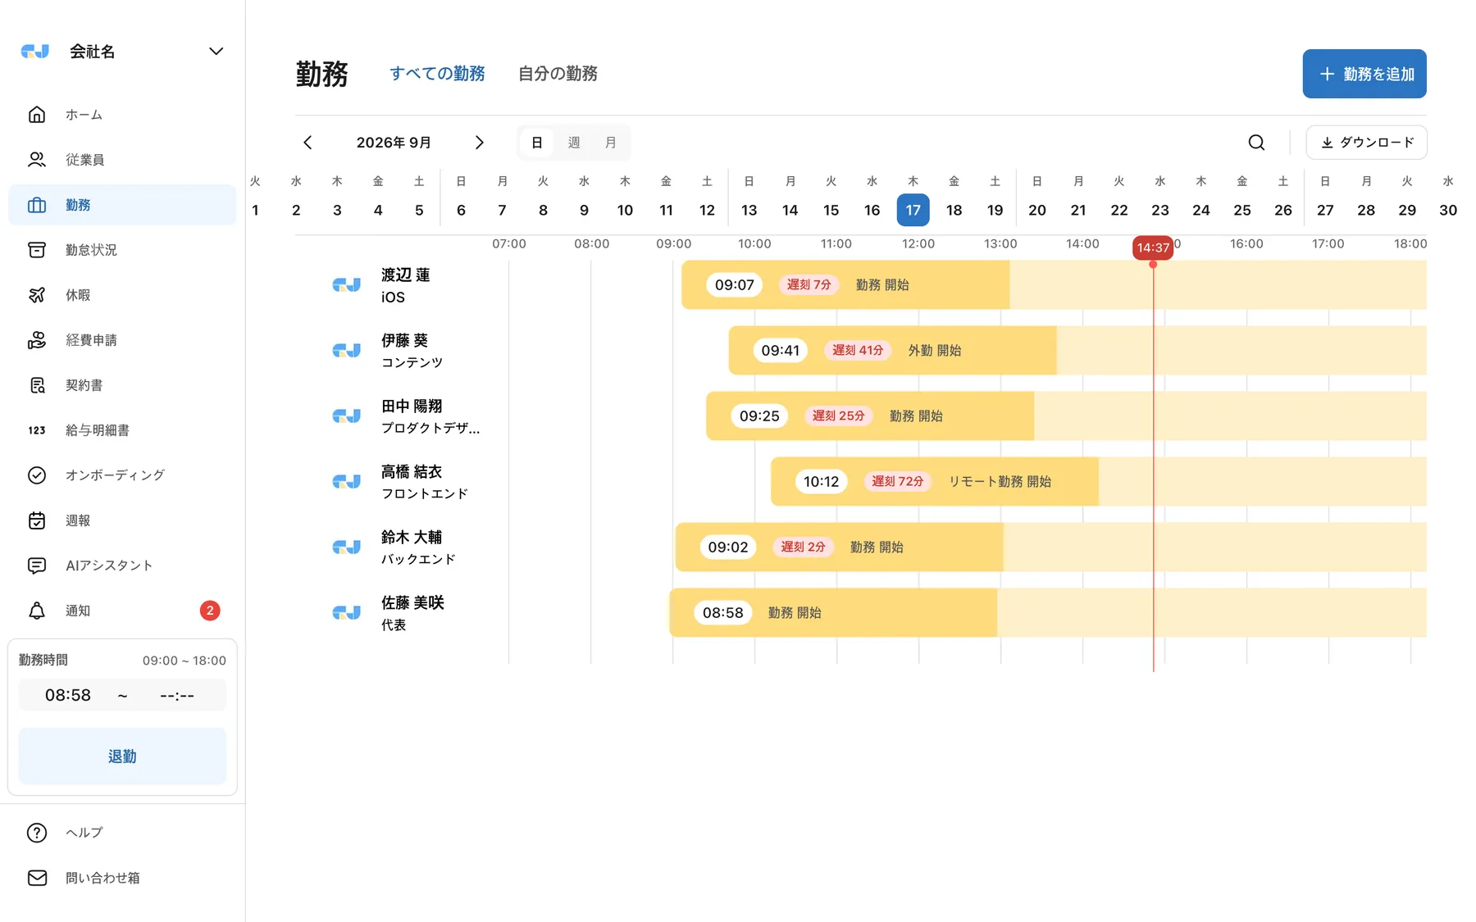Click 田中 陽翔 employee name
The width and height of the screenshot is (1476, 922).
[412, 406]
